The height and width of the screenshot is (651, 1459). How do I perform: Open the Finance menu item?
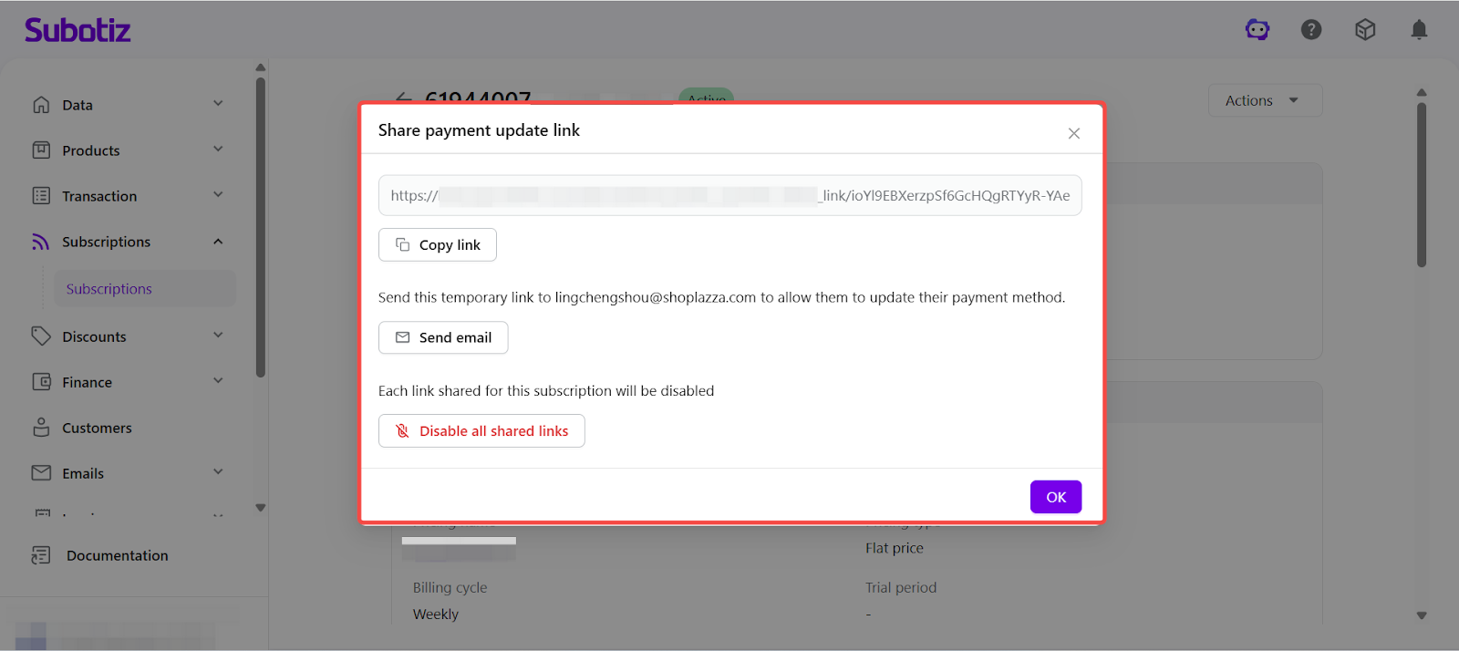coord(88,382)
